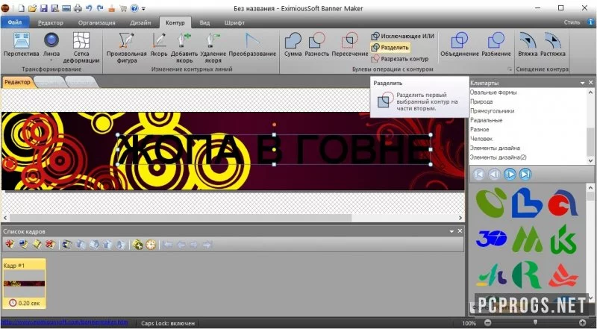597x329 pixels.
Task: Open help via the question mark icon
Action: click(134, 8)
